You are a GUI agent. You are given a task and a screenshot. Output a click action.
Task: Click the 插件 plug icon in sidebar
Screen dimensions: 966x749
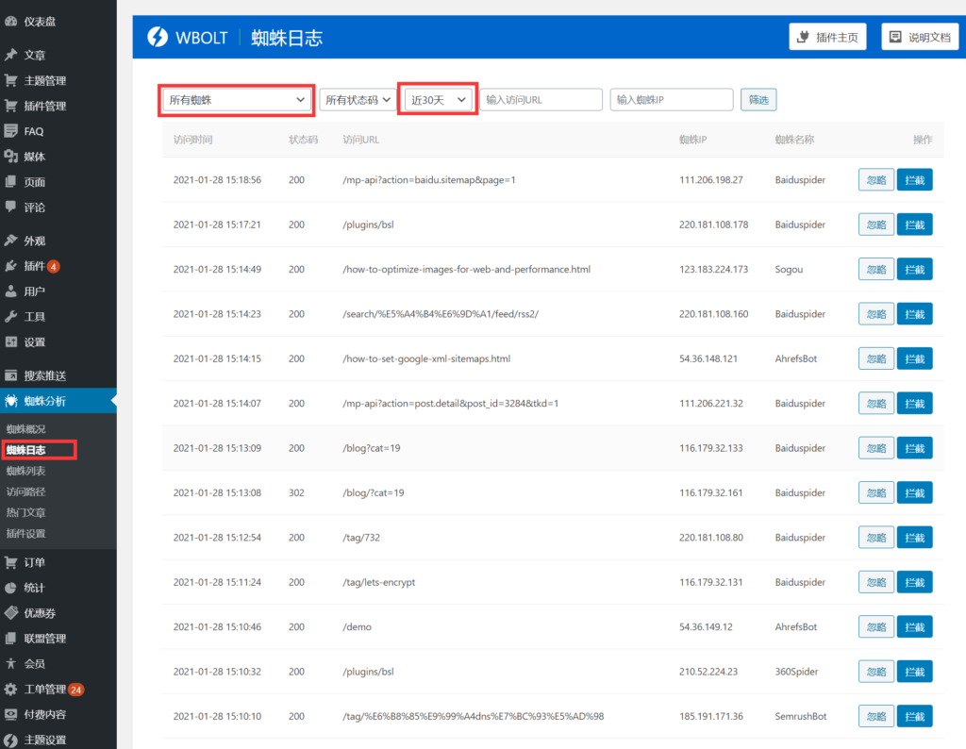pyautogui.click(x=10, y=266)
